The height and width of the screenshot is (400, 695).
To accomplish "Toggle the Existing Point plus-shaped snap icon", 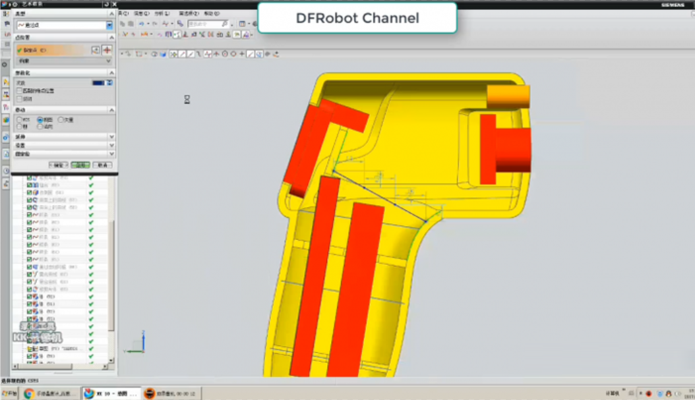I will [242, 54].
